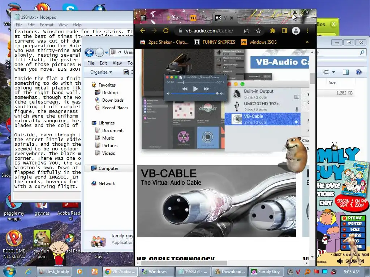
Task: Click the web page vertical scrollbar thumb
Action: (313, 78)
